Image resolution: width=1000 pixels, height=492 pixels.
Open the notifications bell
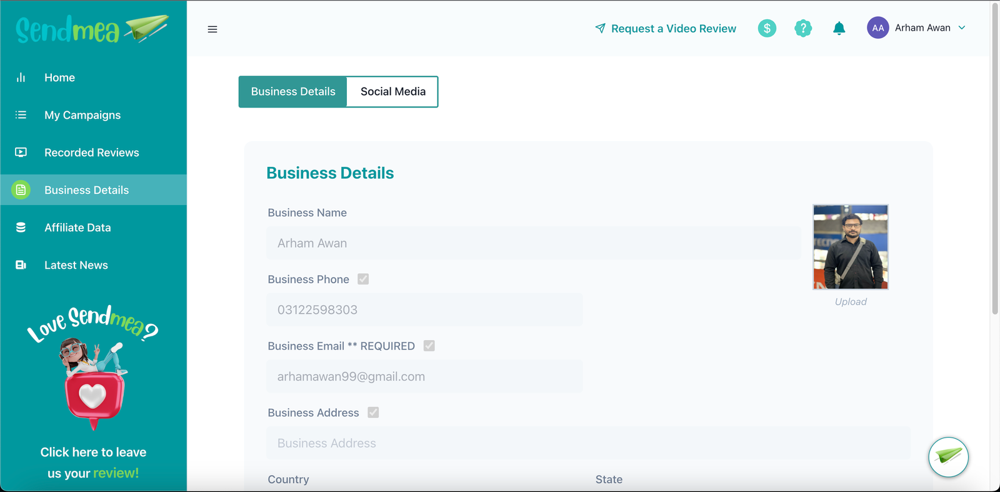(839, 28)
